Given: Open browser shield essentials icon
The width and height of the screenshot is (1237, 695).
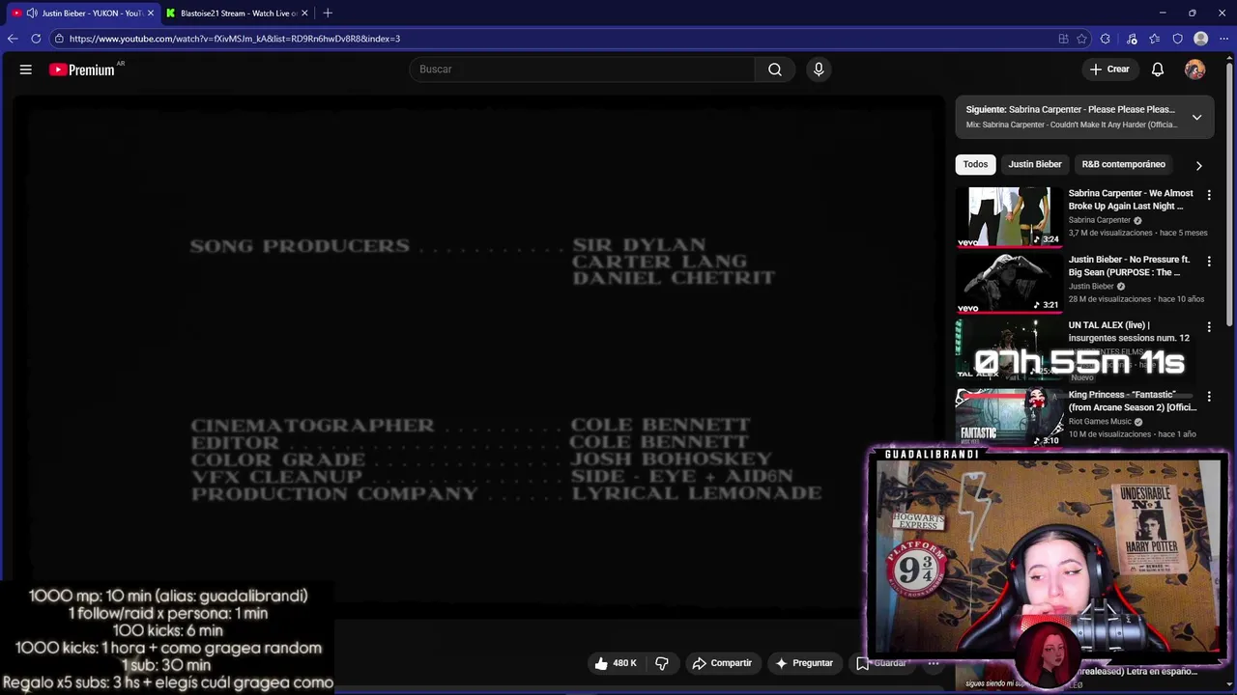Looking at the screenshot, I should pos(1178,39).
